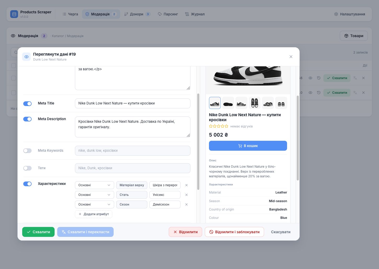Remove the Матеріал верху attribute row
The width and height of the screenshot is (379, 269).
[x=186, y=185]
